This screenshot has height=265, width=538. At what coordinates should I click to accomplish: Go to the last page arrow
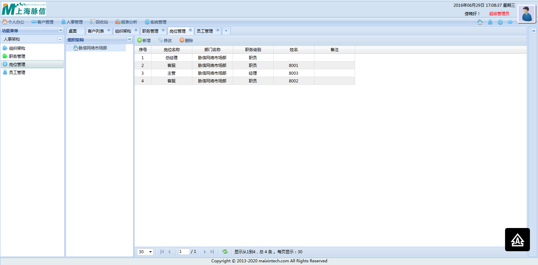pyautogui.click(x=212, y=252)
